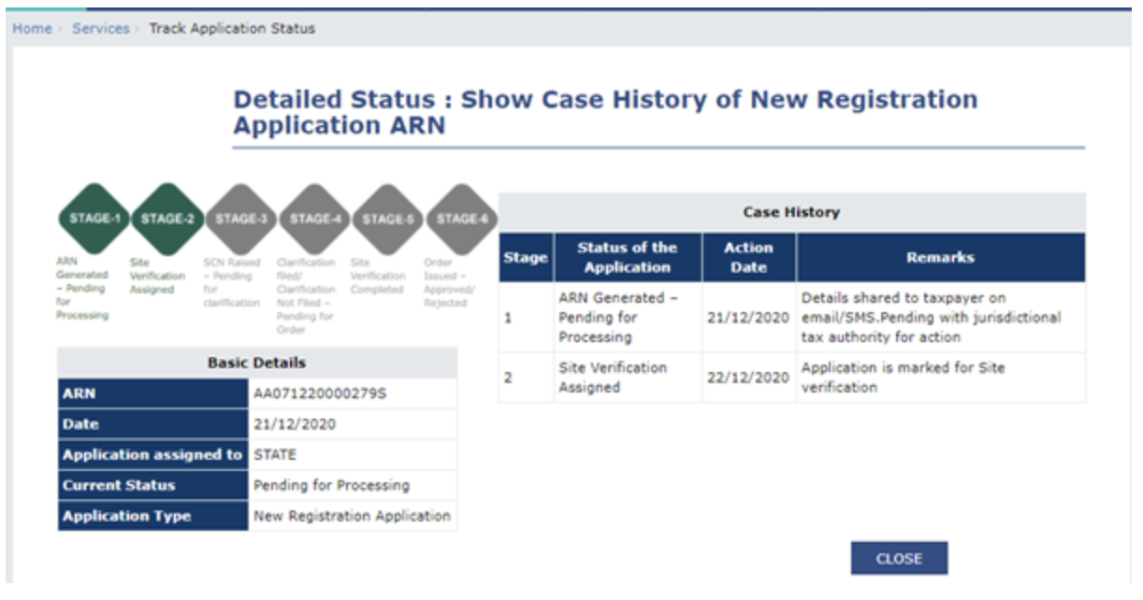Open the Services breadcrumb link
This screenshot has height=600, width=1143.
pyautogui.click(x=100, y=28)
